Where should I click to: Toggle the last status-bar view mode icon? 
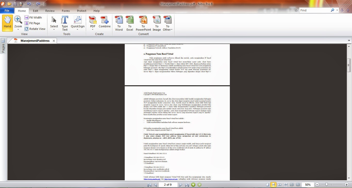point(298,185)
